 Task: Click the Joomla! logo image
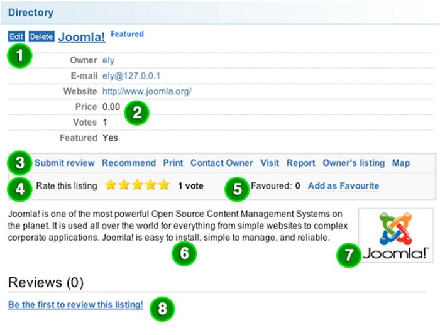click(395, 235)
